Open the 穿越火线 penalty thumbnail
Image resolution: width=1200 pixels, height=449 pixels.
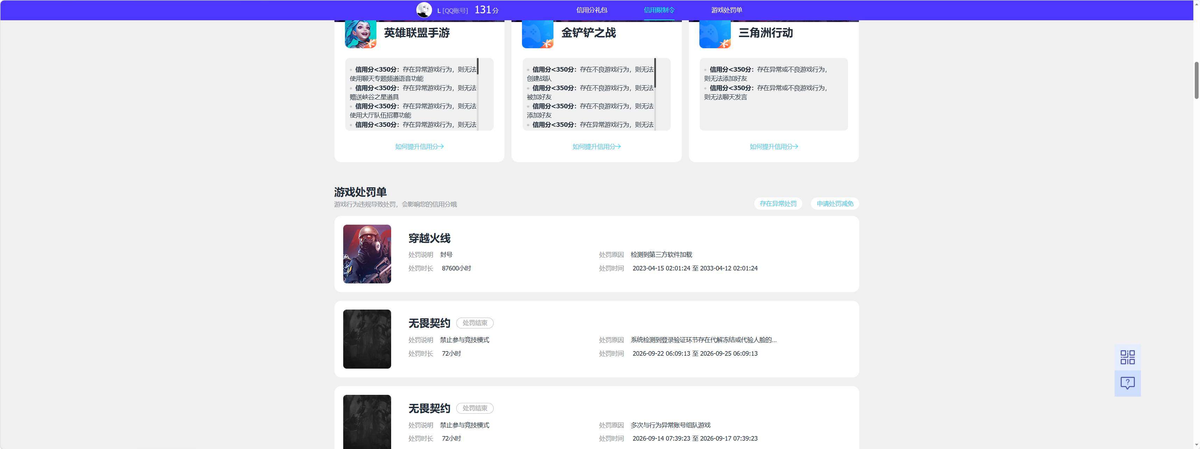(367, 254)
